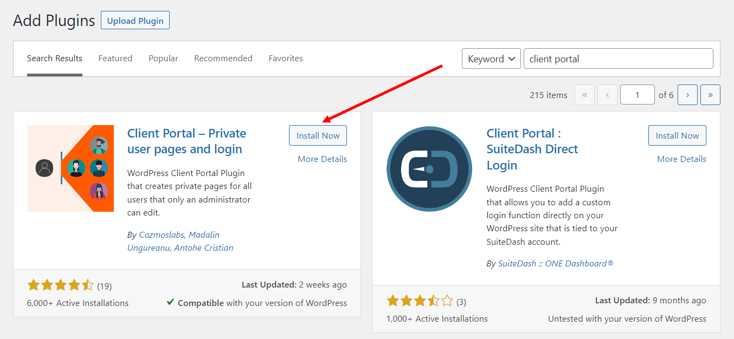Viewport: 734px width, 339px height.
Task: Click the Add Plugins page heading
Action: point(54,21)
